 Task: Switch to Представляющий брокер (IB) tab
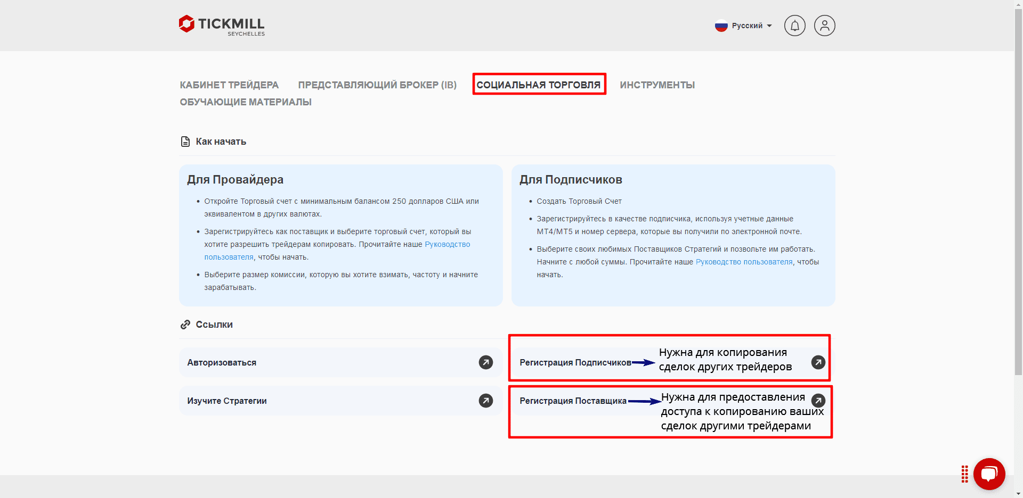click(377, 85)
